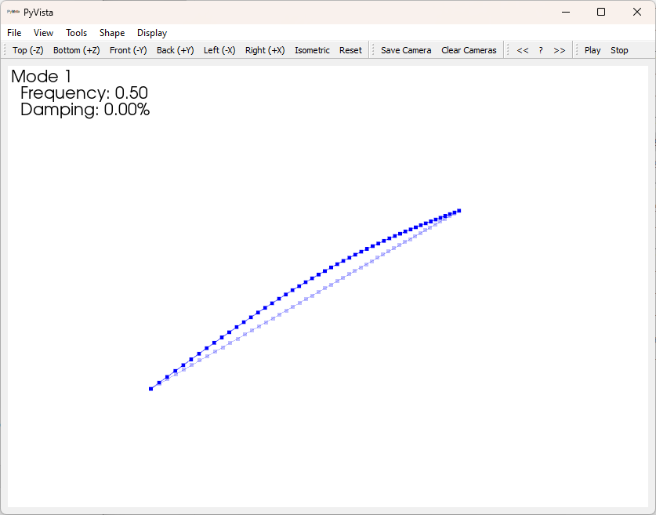View the scene from Left (-X)
Screen dimensions: 656x515
point(218,49)
